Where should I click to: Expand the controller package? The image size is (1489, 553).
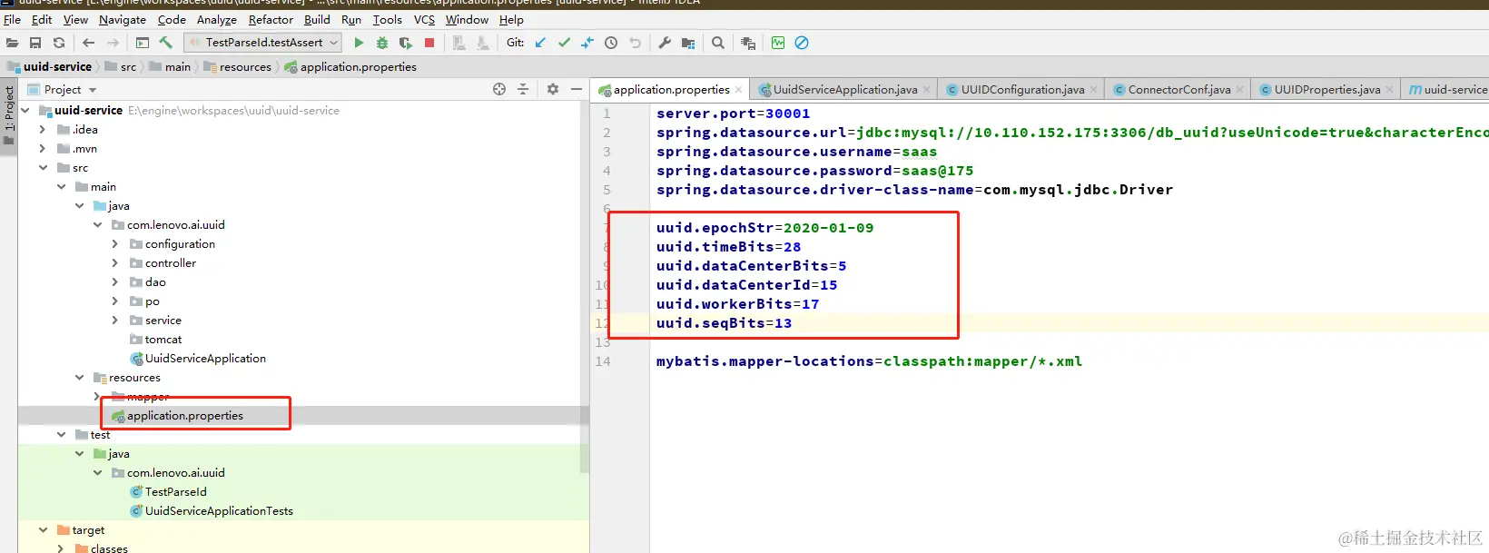tap(114, 263)
